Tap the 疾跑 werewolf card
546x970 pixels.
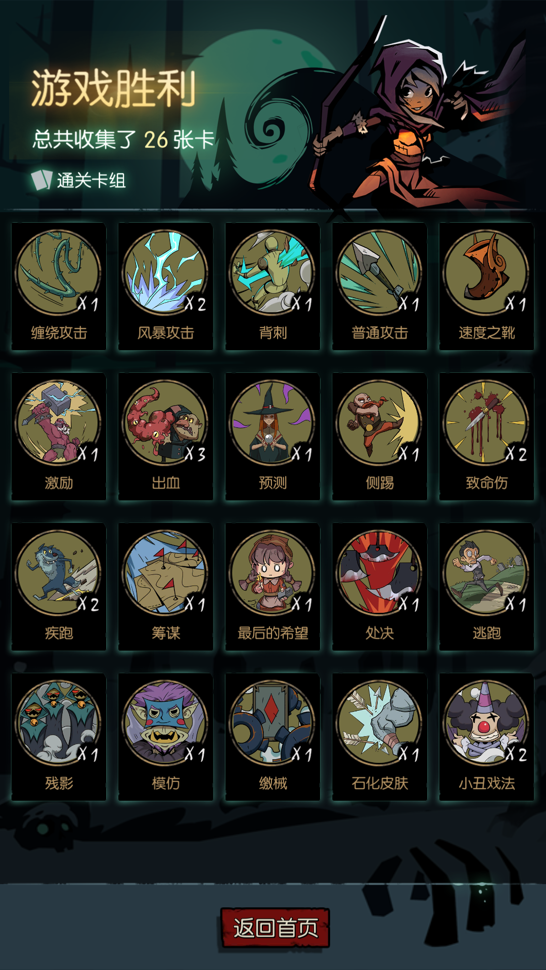click(x=59, y=587)
